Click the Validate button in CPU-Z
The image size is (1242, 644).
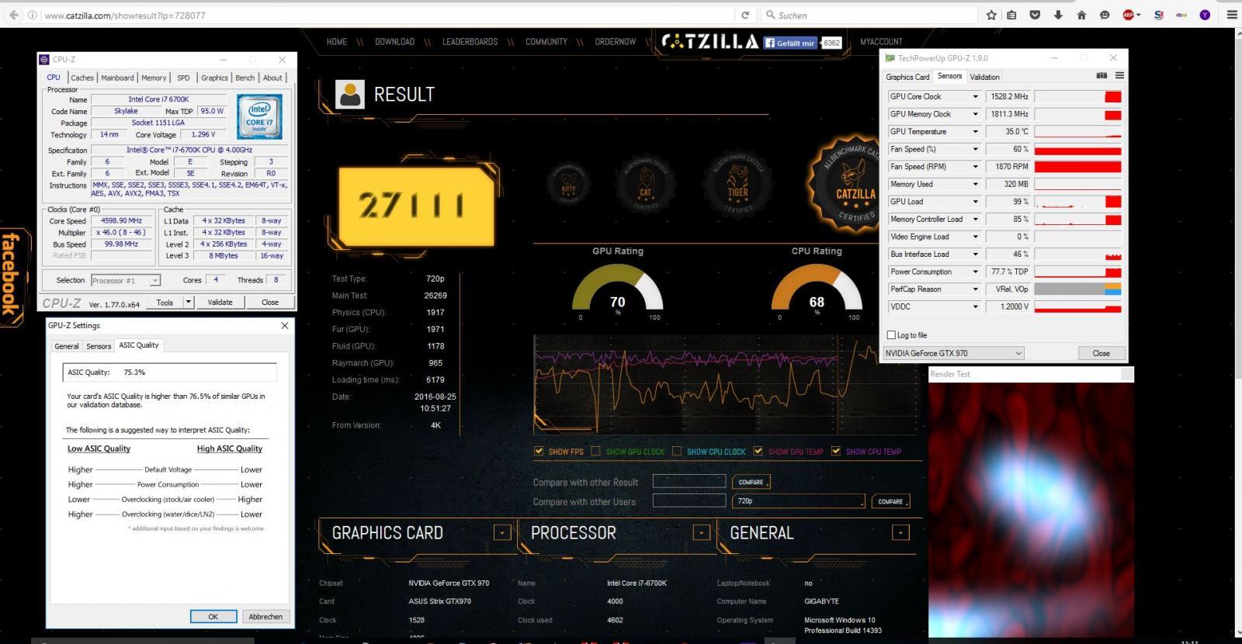[220, 303]
